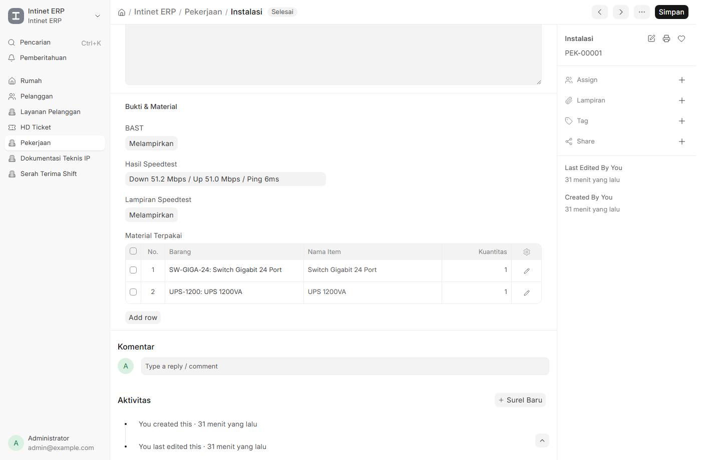Image resolution: width=701 pixels, height=460 pixels.
Task: Select Pekerjaan in sidebar
Action: click(55, 143)
